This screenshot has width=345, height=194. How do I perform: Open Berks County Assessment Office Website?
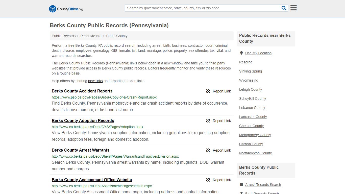(92, 180)
